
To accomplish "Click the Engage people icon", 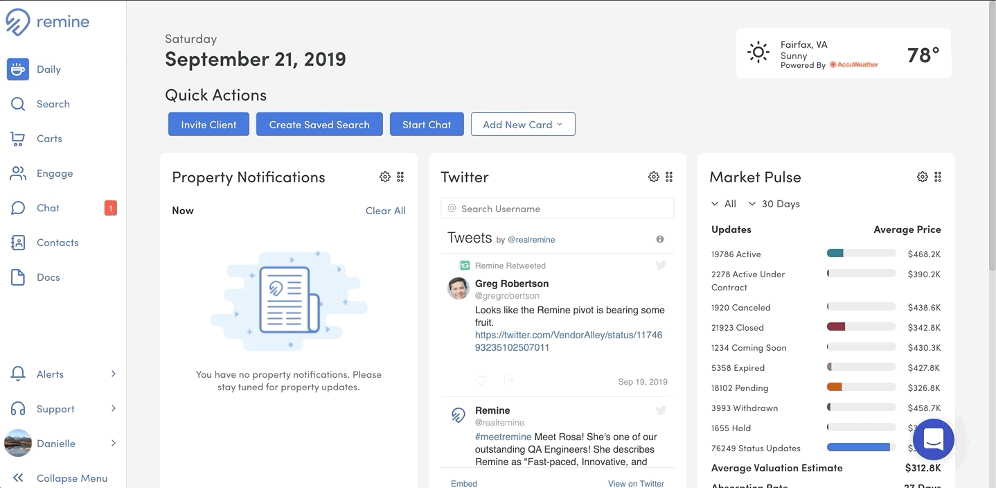I will click(18, 173).
